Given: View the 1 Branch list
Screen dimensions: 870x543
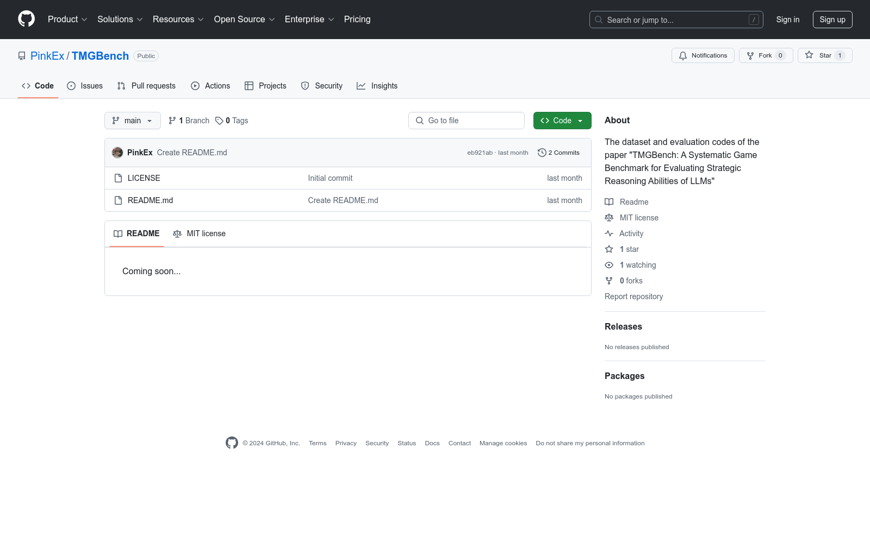Looking at the screenshot, I should coord(189,121).
